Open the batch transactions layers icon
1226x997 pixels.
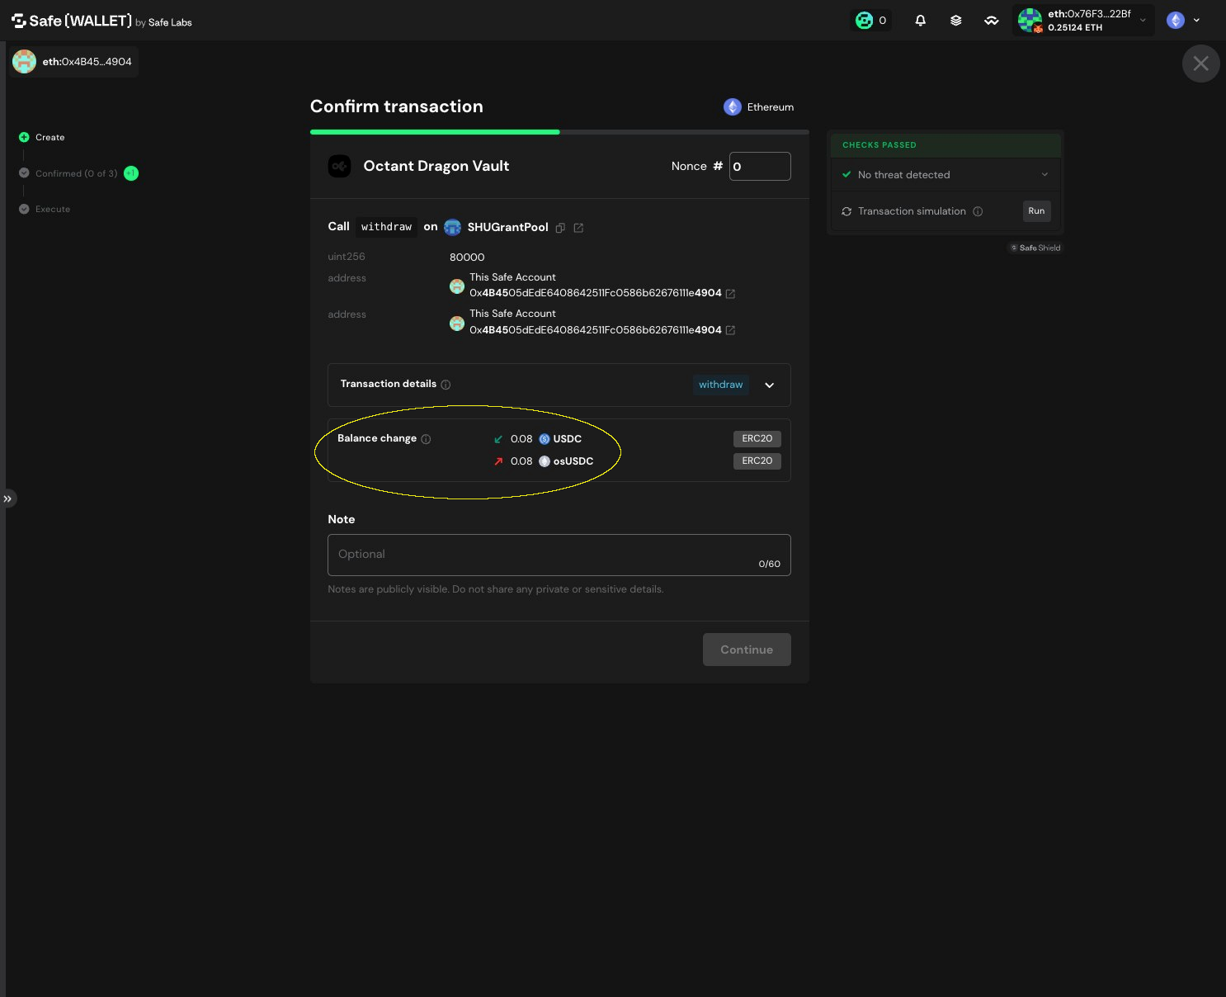click(955, 21)
